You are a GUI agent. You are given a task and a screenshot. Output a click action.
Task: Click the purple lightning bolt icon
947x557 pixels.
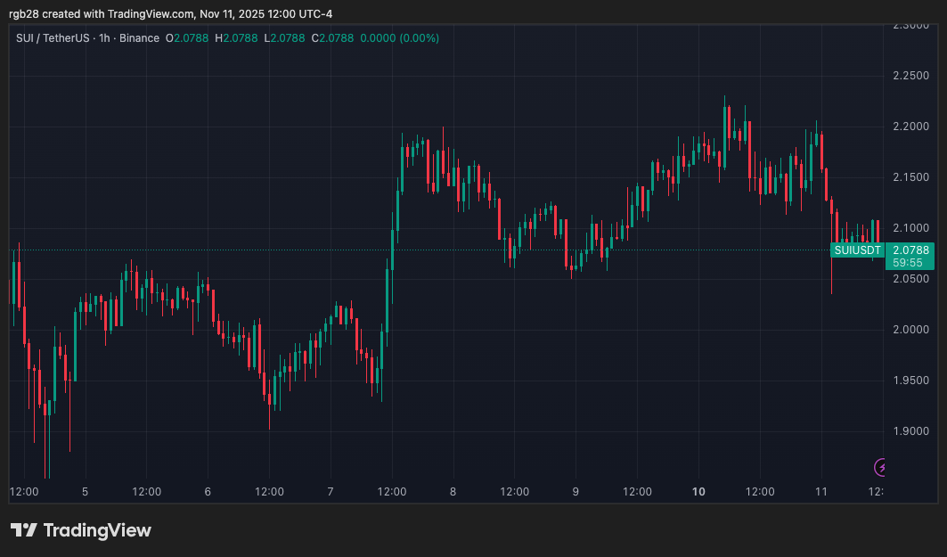pyautogui.click(x=880, y=467)
